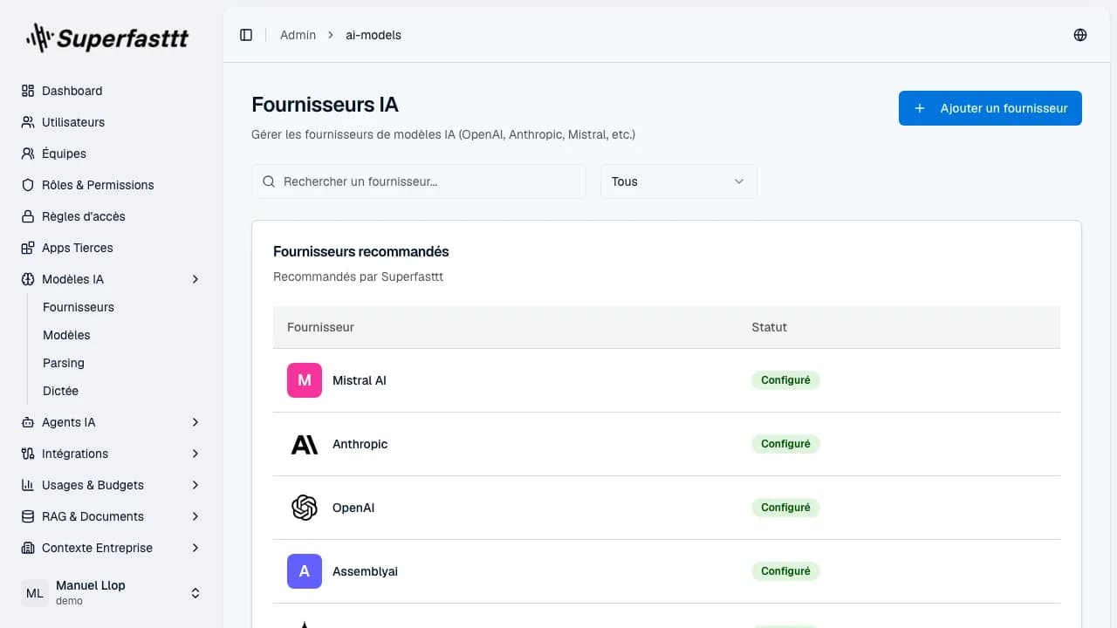Image resolution: width=1117 pixels, height=628 pixels.
Task: Collapse the Modèles IA chevron
Action: tap(195, 279)
